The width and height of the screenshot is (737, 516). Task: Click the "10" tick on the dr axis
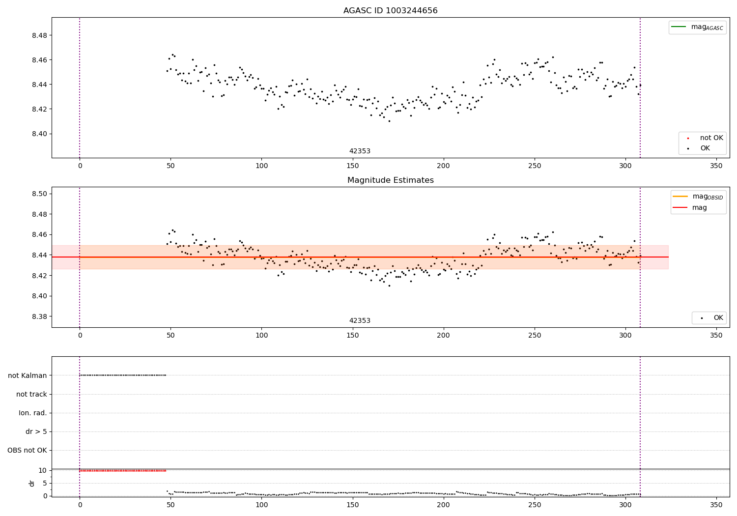(x=43, y=470)
